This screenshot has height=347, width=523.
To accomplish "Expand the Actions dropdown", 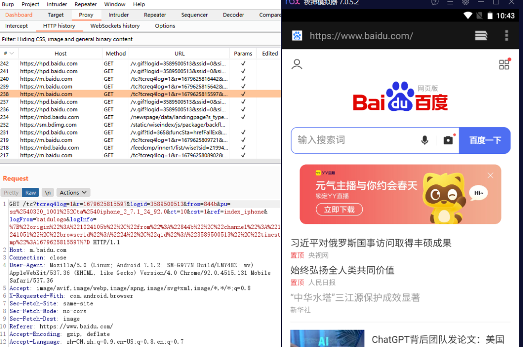I will 73,193.
